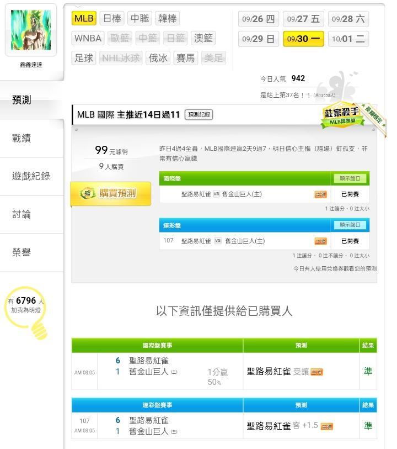397x449 pixels.
Task: Click 主推 tag beside 聖路易紅雀 受讓
Action: pos(316,372)
